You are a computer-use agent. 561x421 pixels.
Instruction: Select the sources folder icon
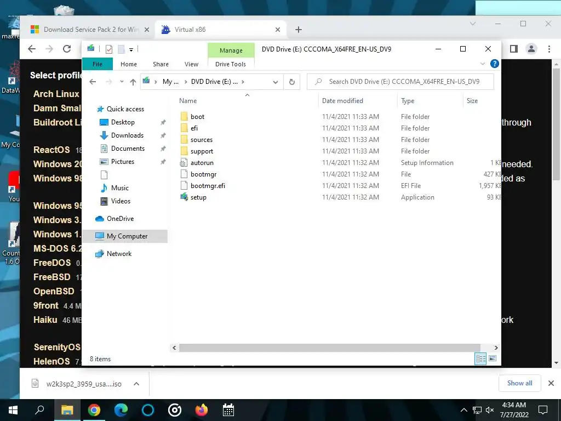184,139
